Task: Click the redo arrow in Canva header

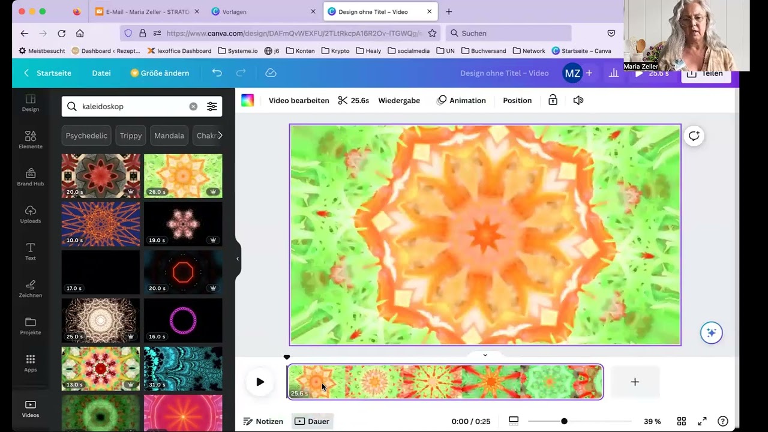Action: (x=241, y=73)
